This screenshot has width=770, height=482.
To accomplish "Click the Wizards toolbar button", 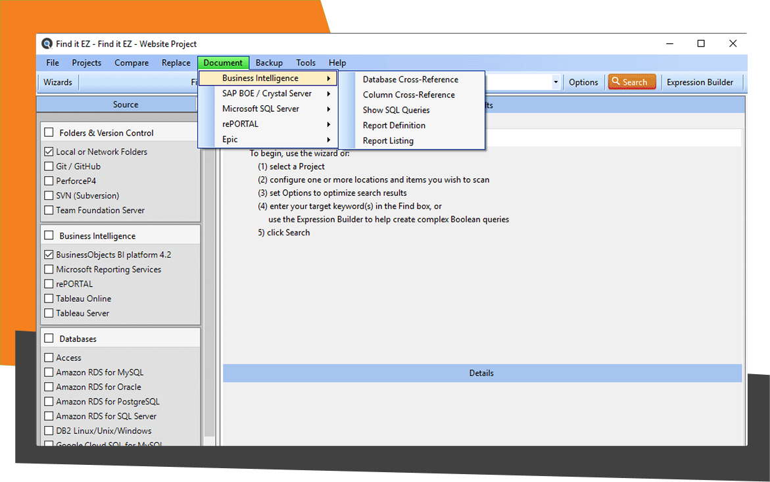I will pyautogui.click(x=58, y=82).
